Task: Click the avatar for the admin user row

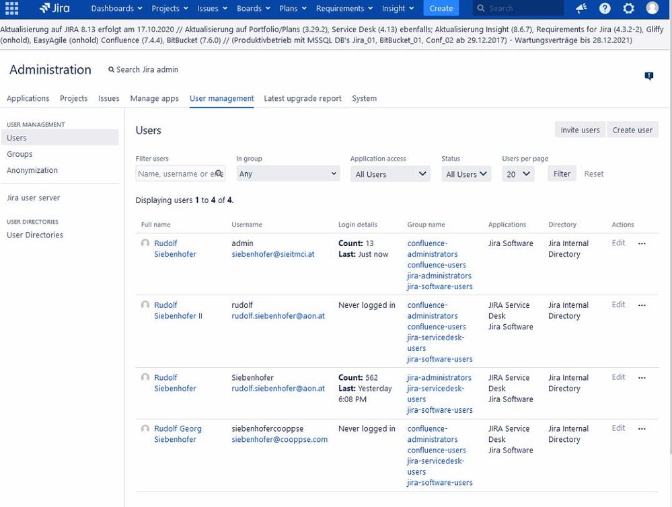Action: coord(145,243)
